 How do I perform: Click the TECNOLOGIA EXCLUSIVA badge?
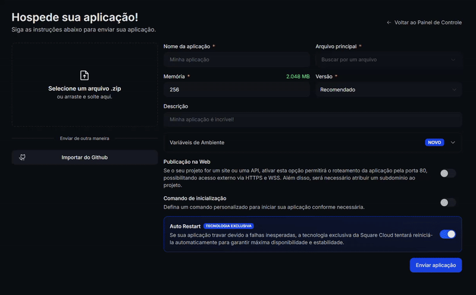click(228, 226)
